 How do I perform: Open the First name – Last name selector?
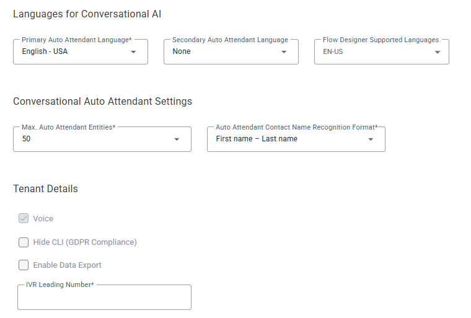(285, 139)
